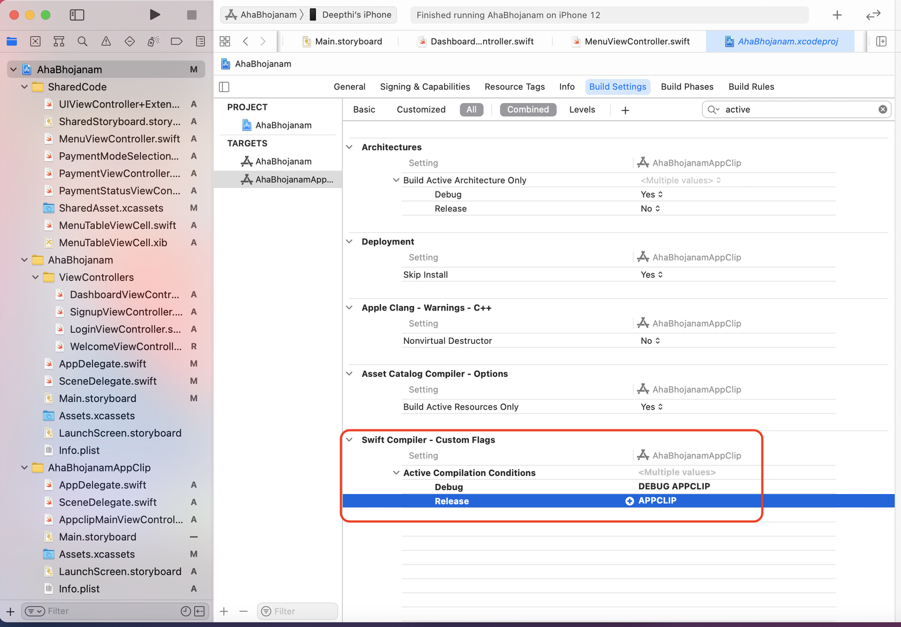This screenshot has height=627, width=901.
Task: Collapse Active Compilation Conditions row
Action: [x=396, y=473]
